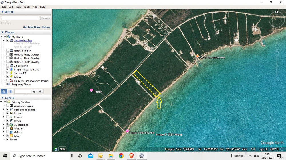Enable the Announcements layer checkbox
Screen dimensions: 286x160
coord(8,106)
